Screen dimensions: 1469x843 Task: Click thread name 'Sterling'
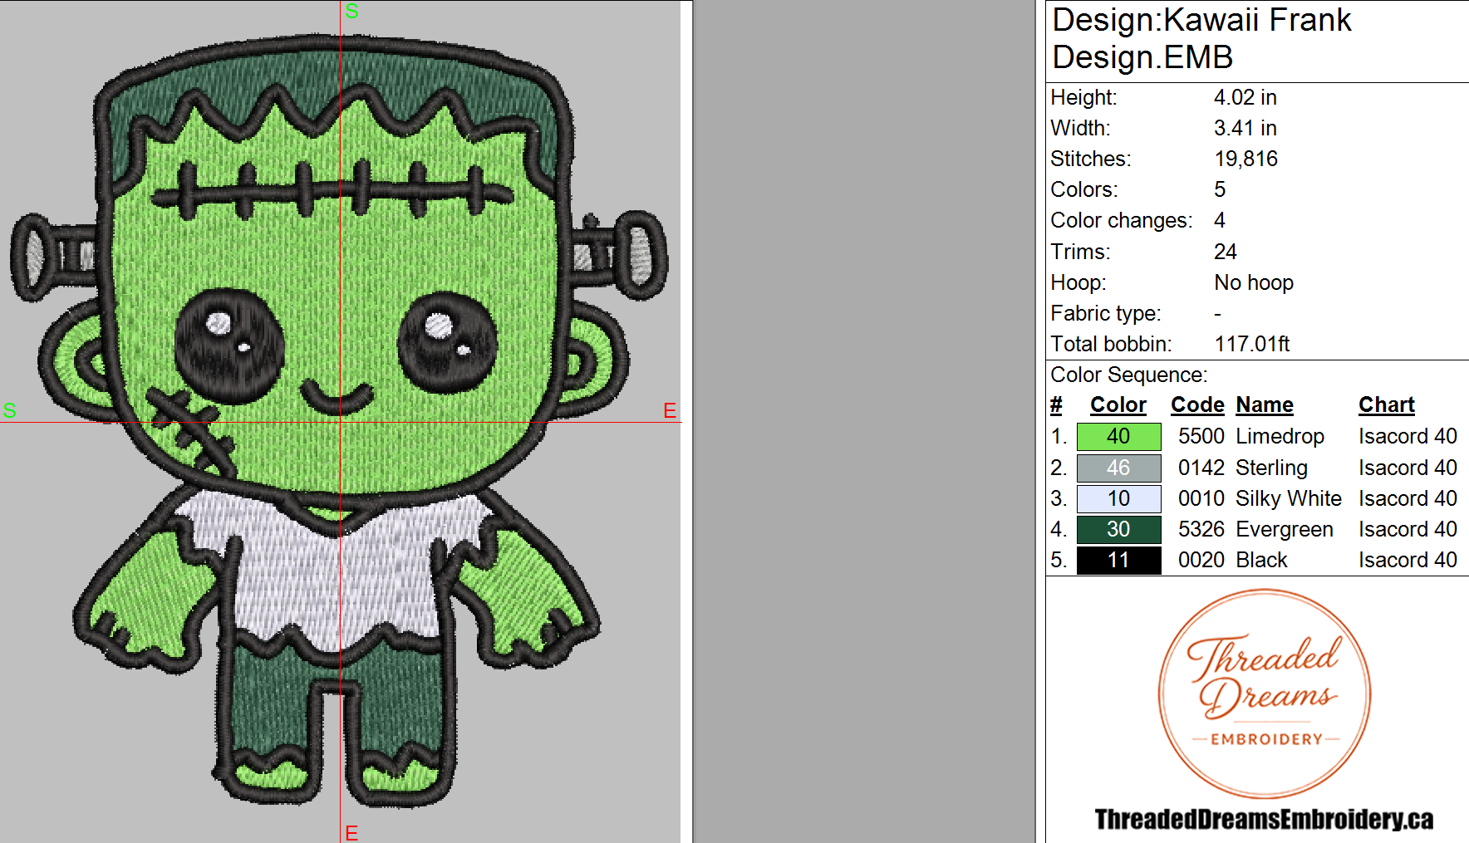click(1271, 468)
